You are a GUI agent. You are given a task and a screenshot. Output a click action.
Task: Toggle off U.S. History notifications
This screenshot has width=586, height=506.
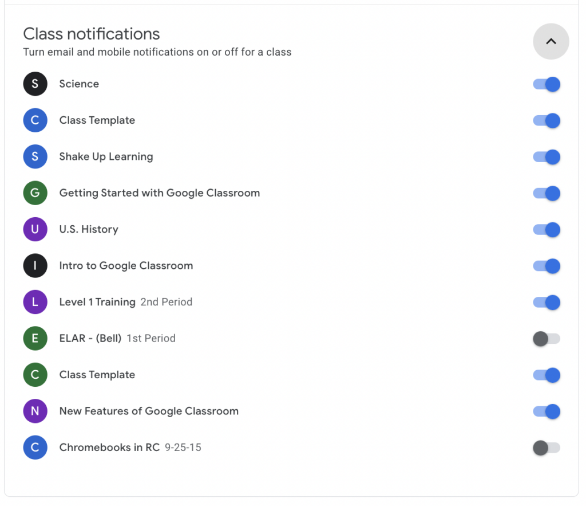[x=546, y=229]
